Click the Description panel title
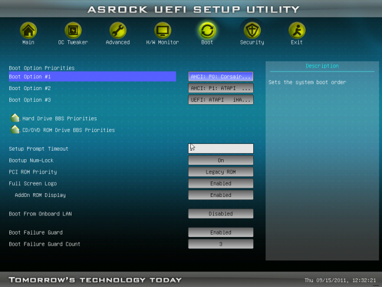This screenshot has height=287, width=382. coord(322,66)
